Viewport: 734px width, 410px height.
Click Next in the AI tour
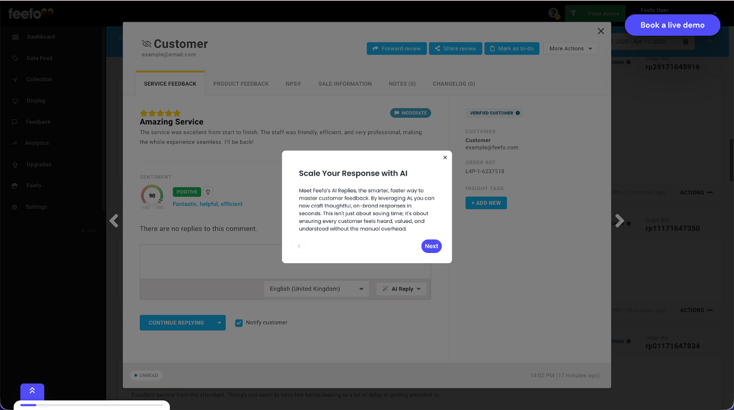pyautogui.click(x=431, y=246)
